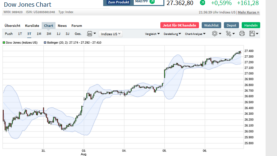The width and height of the screenshot is (277, 156).
Task: Print the chart with printer icon
Action: pos(242,34)
